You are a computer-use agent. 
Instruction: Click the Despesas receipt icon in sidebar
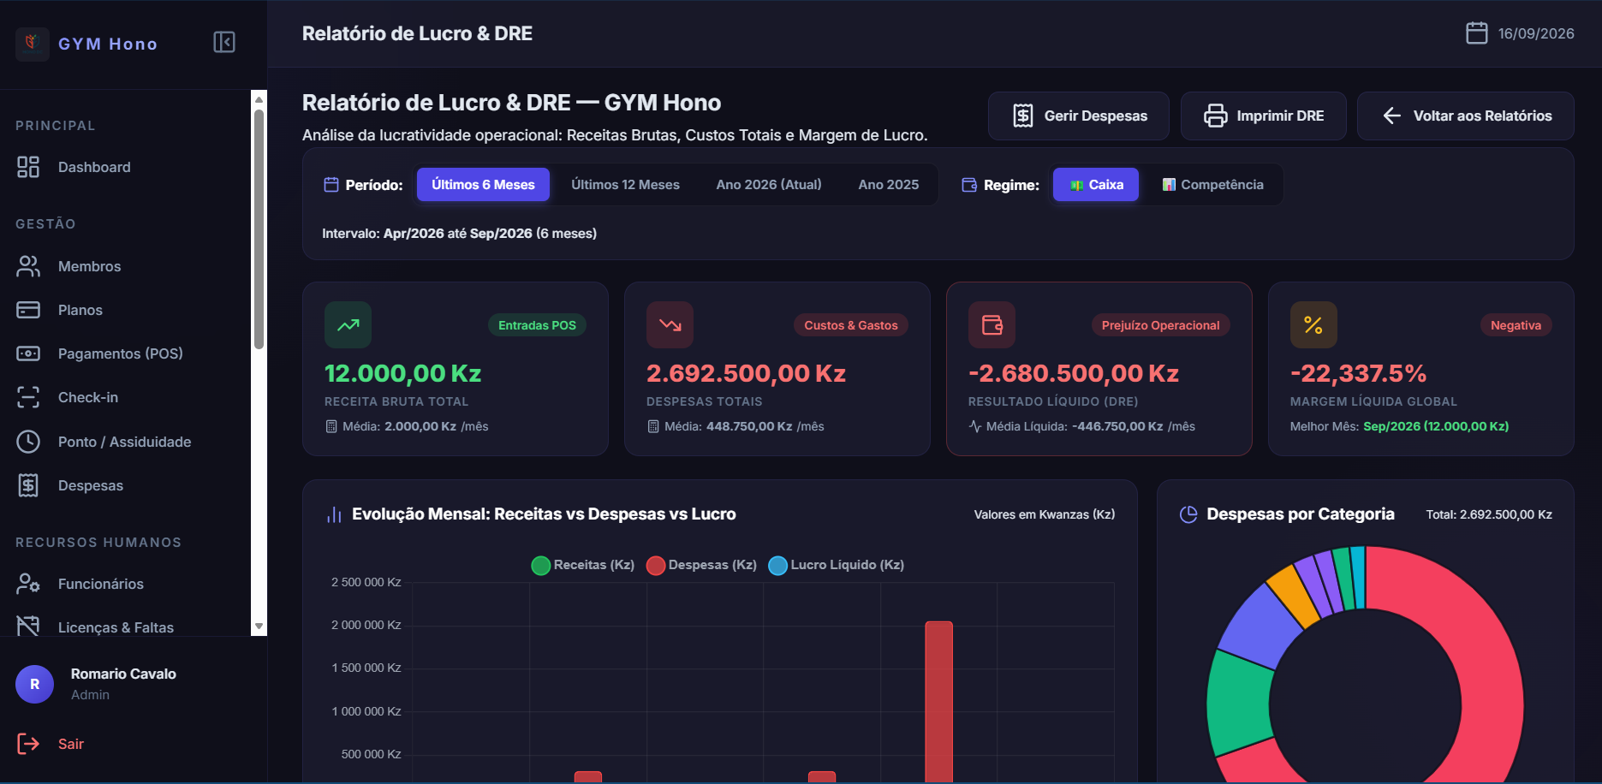(x=28, y=485)
